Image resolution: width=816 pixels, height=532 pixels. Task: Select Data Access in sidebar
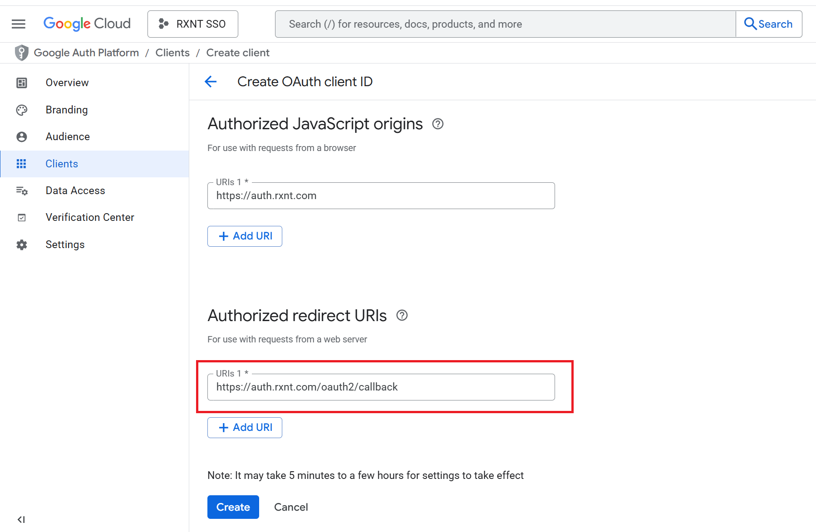coord(75,190)
